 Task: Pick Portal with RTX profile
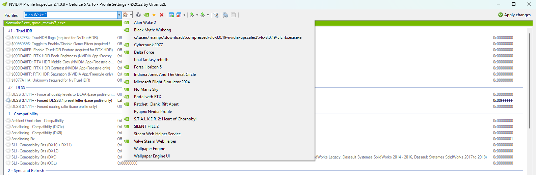218,97
